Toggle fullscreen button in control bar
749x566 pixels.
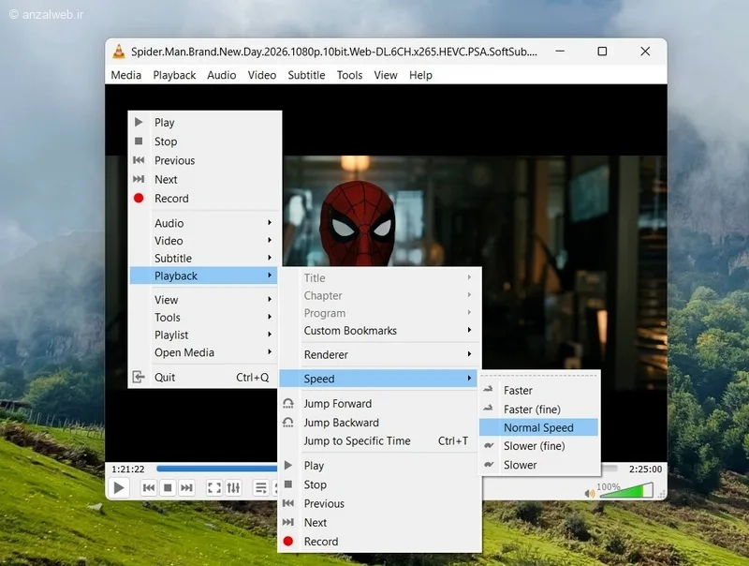tap(214, 487)
